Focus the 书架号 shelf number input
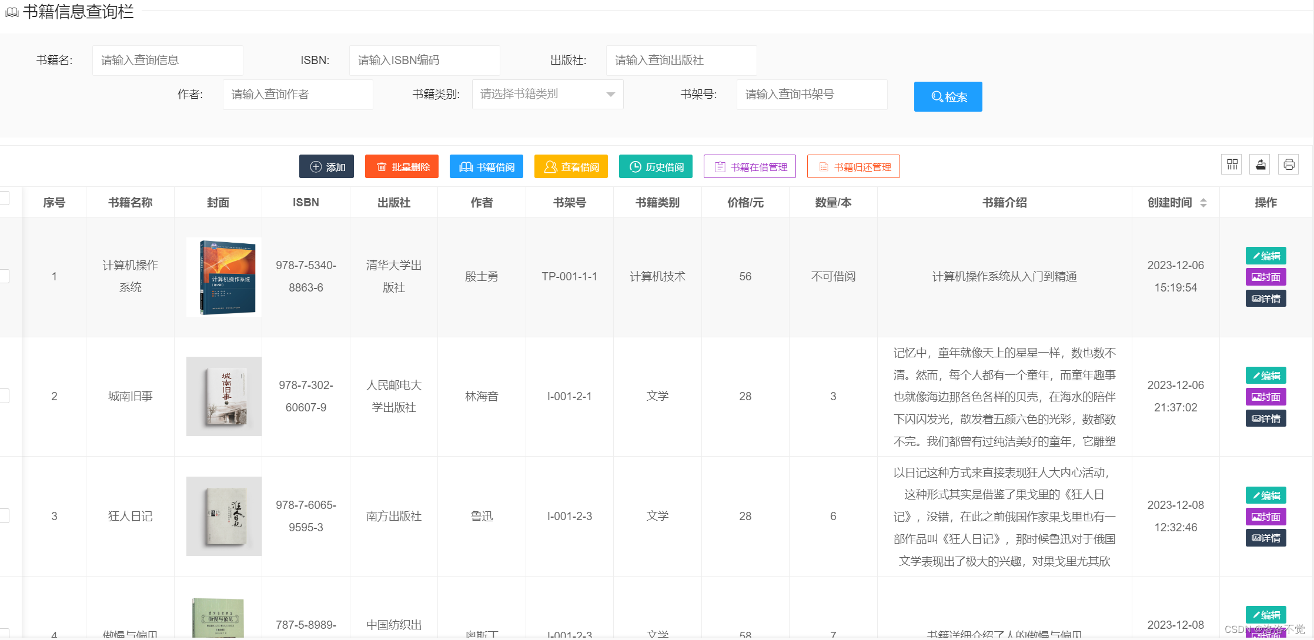Image resolution: width=1314 pixels, height=640 pixels. point(812,94)
